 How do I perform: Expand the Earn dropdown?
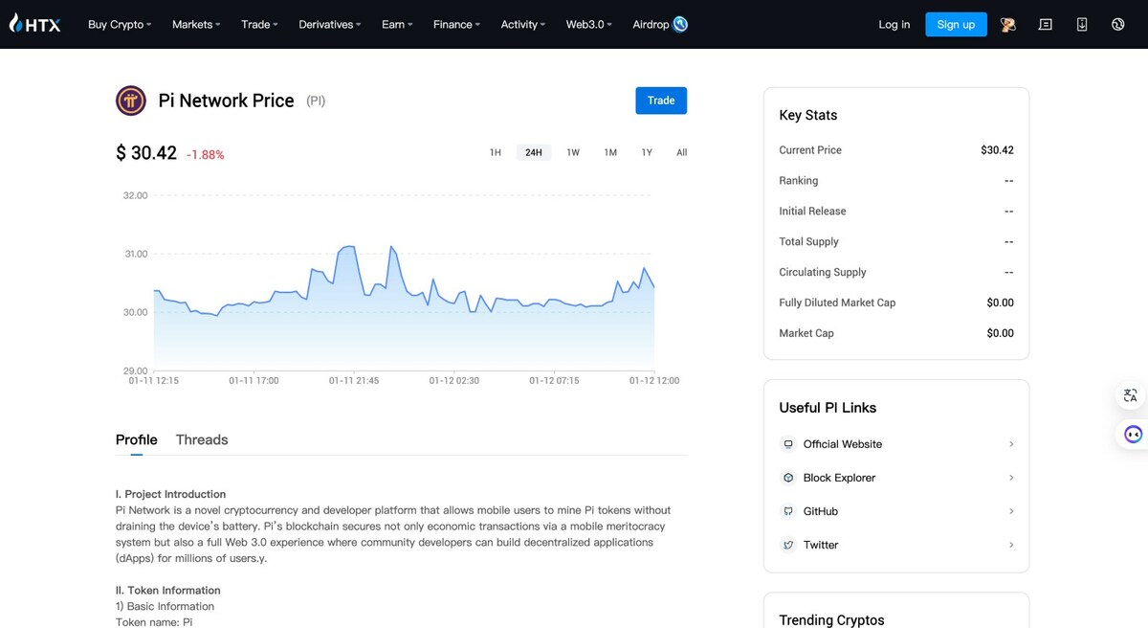coord(397,25)
